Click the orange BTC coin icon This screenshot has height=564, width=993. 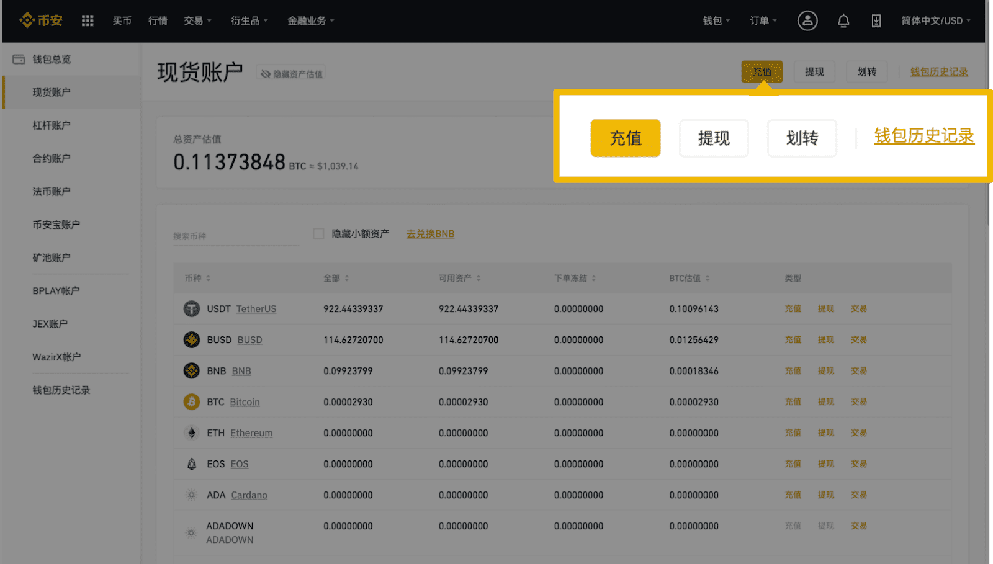(192, 401)
